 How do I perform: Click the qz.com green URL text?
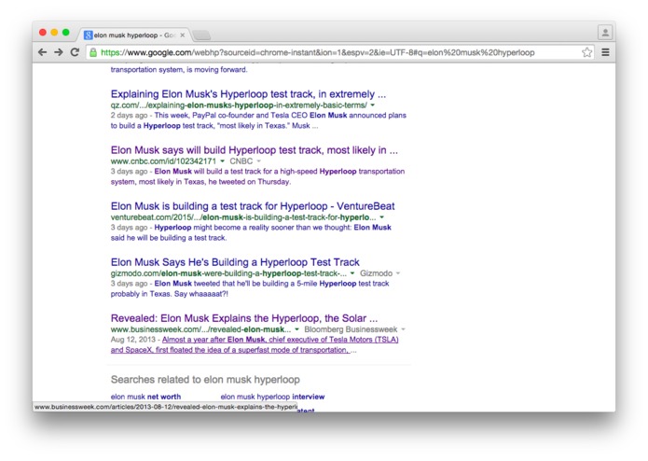pyautogui.click(x=239, y=105)
